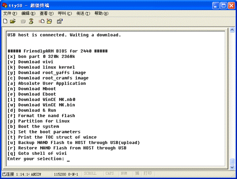237x179 pixels.
Task: Click the SCROLL status indicator
Action: tap(90, 173)
